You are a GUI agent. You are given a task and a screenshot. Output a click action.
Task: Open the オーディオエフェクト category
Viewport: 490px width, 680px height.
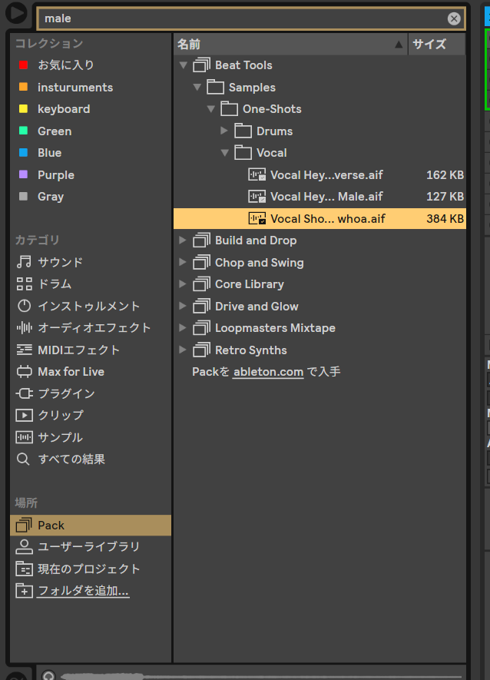(x=94, y=328)
